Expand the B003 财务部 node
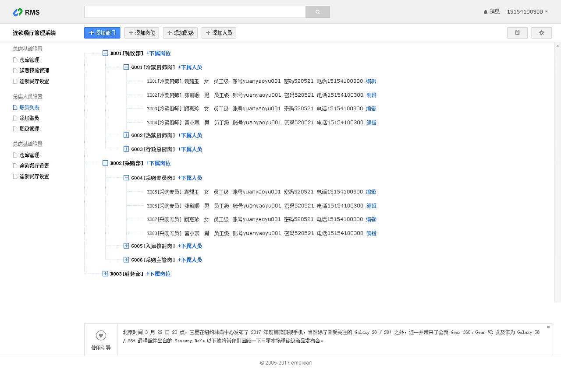Viewport: 561px width, 369px height. (x=105, y=274)
